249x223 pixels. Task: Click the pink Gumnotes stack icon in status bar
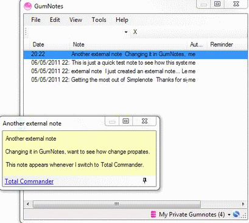[153, 214]
